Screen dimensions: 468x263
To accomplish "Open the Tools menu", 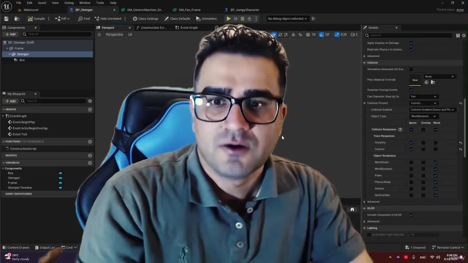I will click(x=100, y=3).
